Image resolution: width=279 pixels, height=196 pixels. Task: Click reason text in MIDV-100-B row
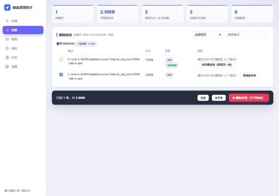pos(217,59)
